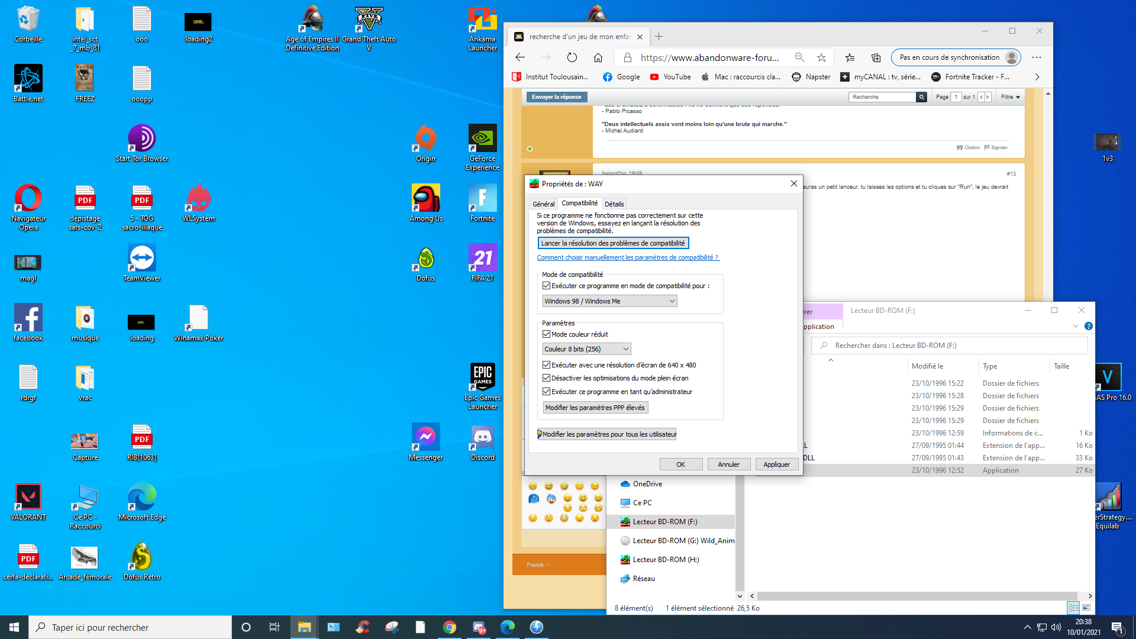Select the Compatibilité tab
1136x639 pixels.
tap(579, 203)
